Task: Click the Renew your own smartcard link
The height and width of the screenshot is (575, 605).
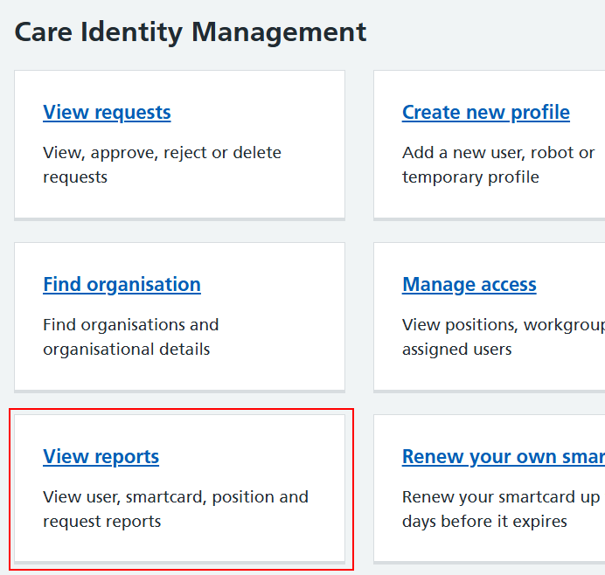Action: tap(504, 457)
